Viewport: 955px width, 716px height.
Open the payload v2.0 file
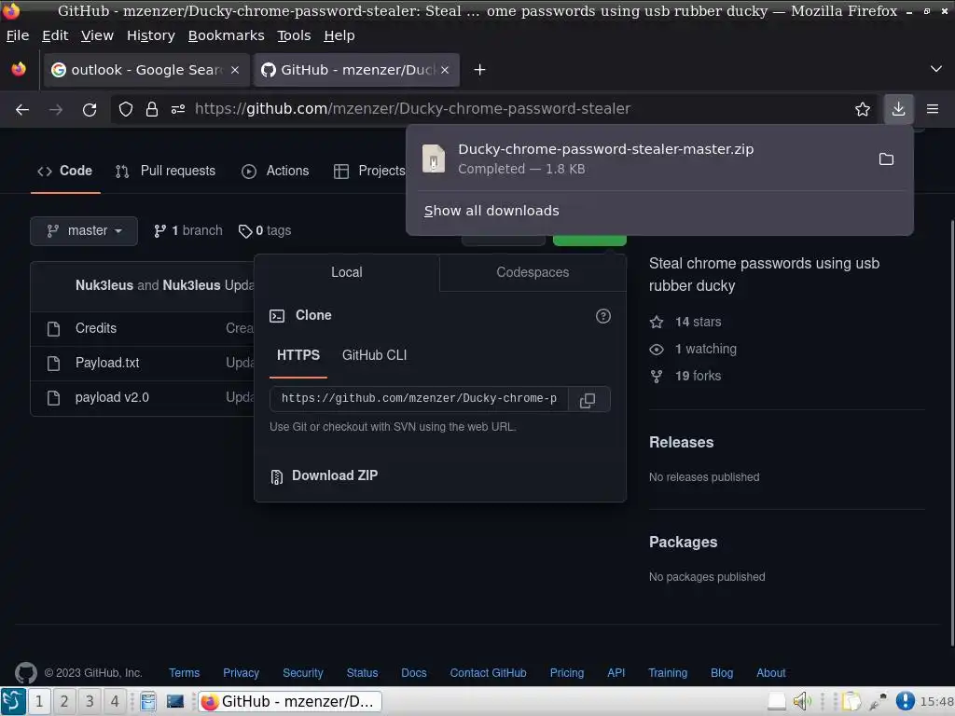112,397
